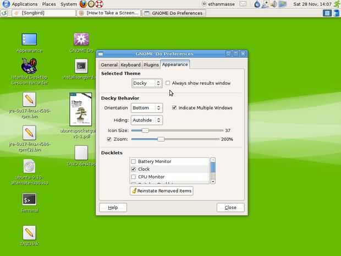Switch to How to Take a Screen... window

(109, 13)
